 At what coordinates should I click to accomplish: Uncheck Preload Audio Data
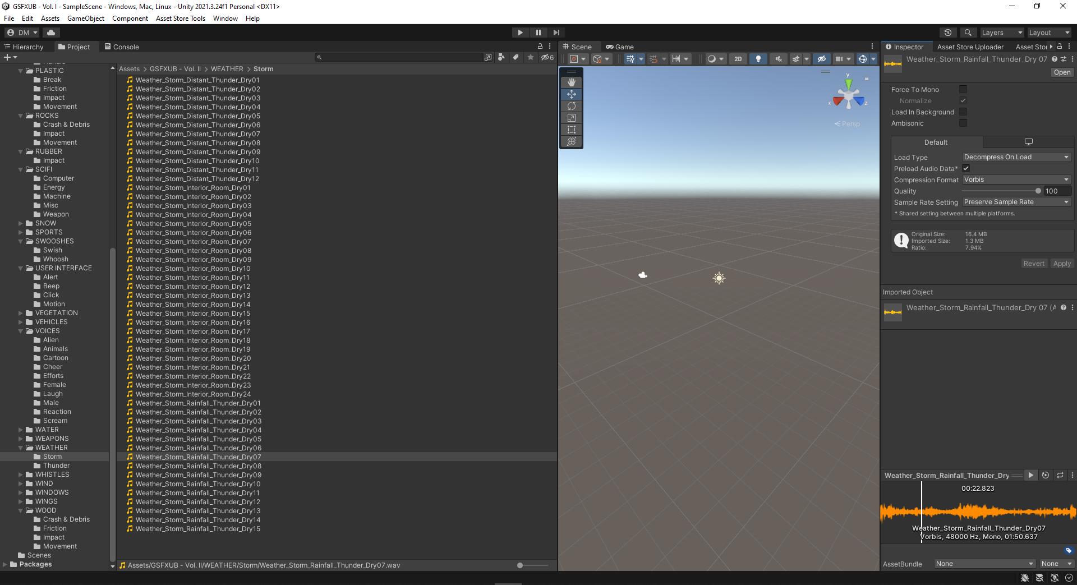(966, 168)
